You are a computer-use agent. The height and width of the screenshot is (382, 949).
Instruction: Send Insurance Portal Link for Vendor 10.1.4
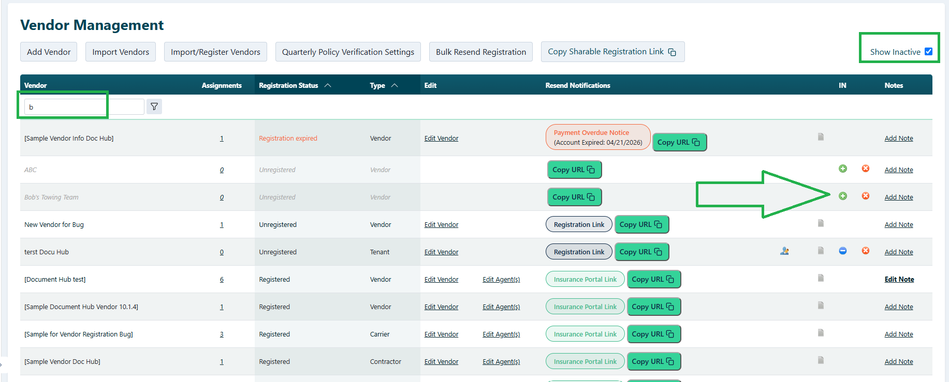coord(585,307)
